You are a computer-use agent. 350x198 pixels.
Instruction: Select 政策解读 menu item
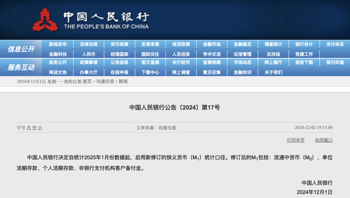[88, 62]
